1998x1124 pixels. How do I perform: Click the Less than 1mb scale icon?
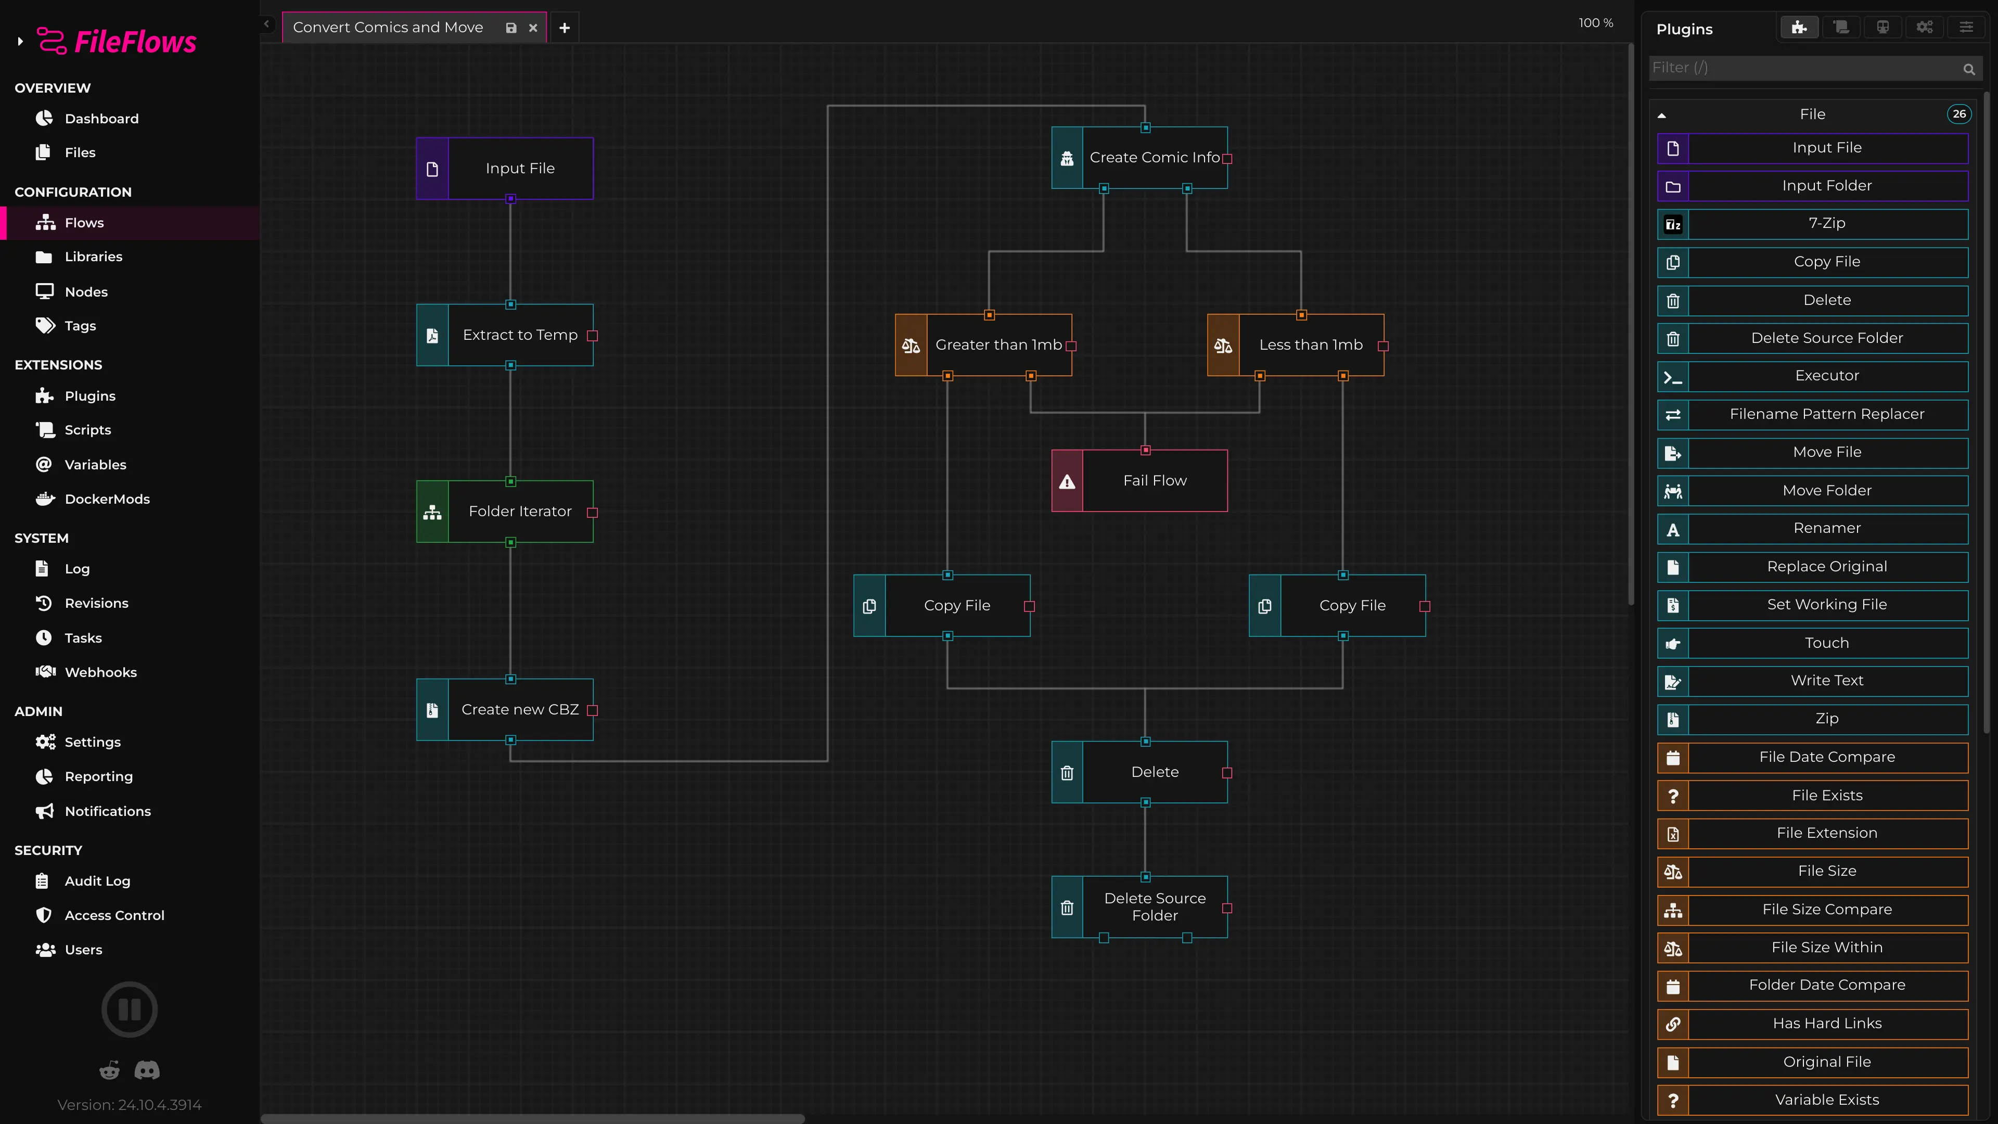point(1223,345)
